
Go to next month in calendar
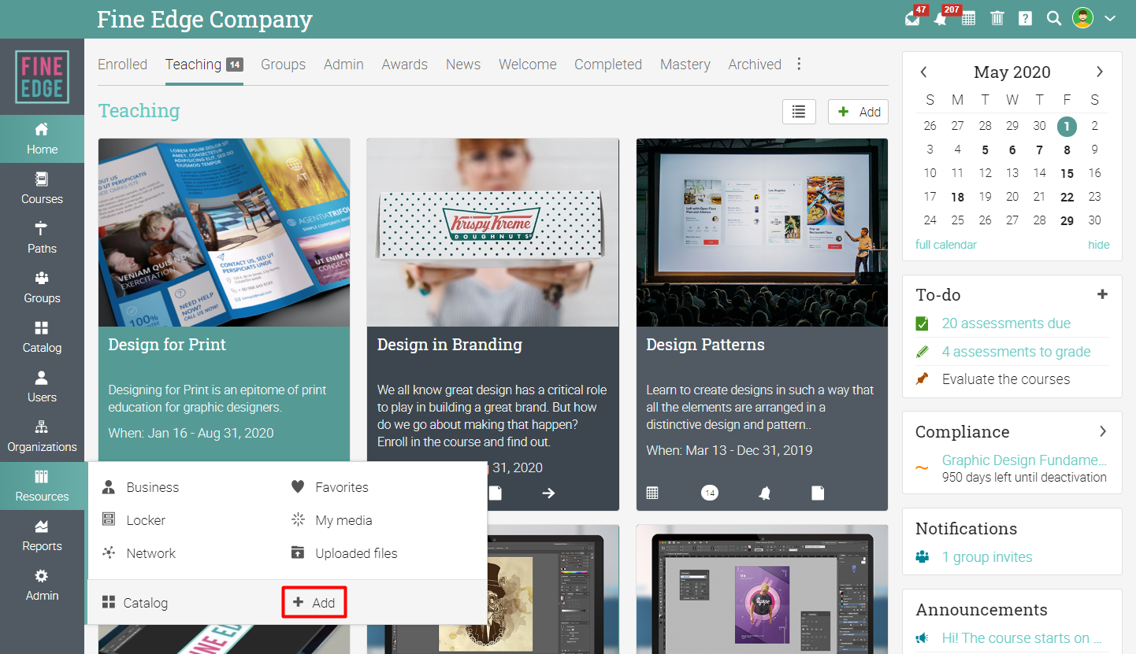[x=1100, y=72]
